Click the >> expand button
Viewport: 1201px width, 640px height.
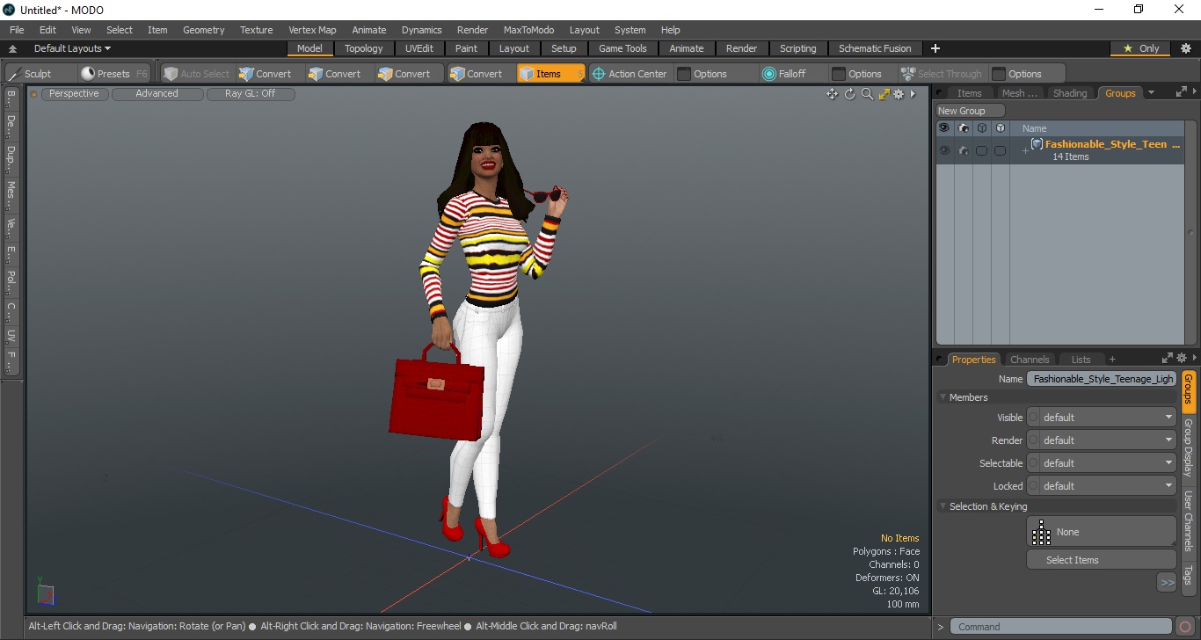[x=1167, y=582]
